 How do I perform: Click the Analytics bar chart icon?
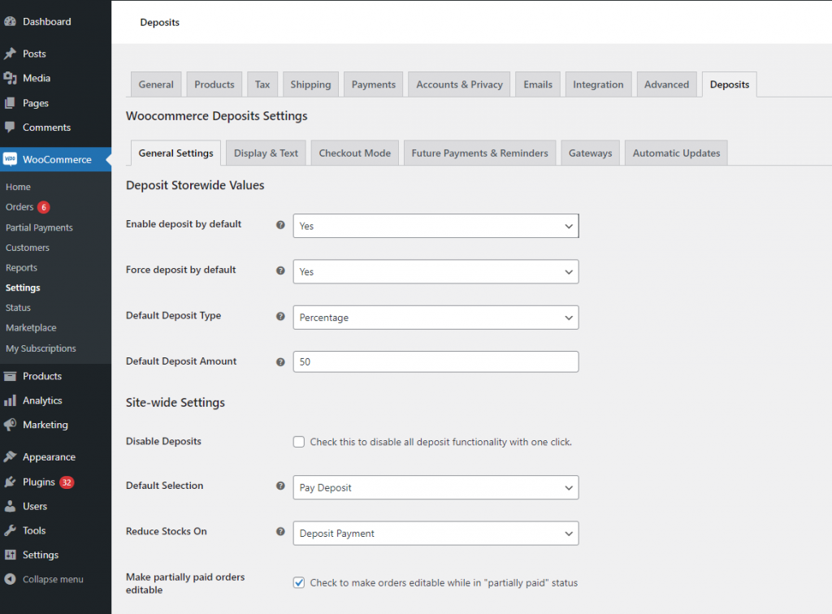pos(10,400)
